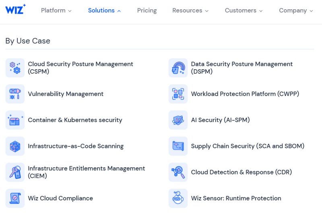This screenshot has width=322, height=216.
Task: Open the Company navigation menu
Action: click(x=296, y=10)
